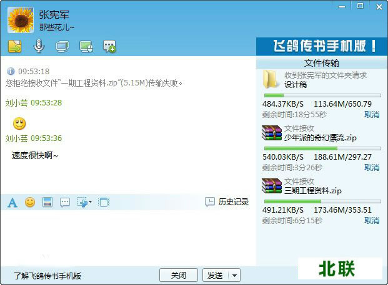Open remote assistance monitor-with-mouse icon

tap(86, 46)
